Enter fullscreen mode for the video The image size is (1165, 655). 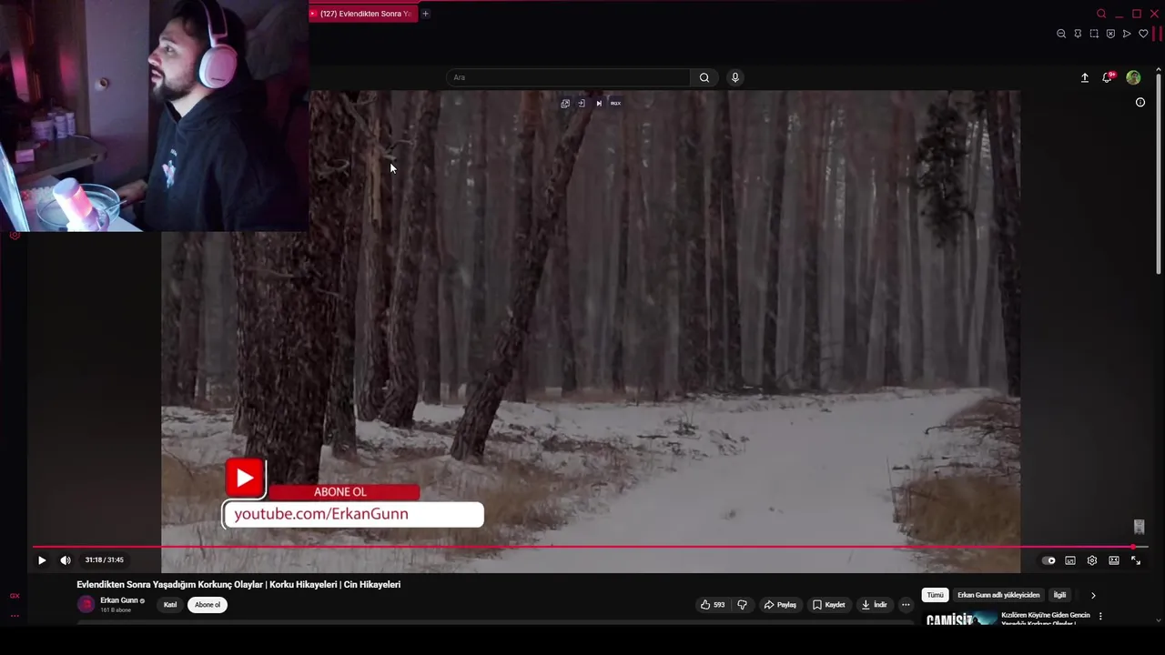[1136, 560]
